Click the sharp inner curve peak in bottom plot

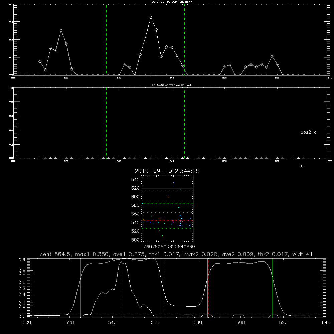(121, 262)
